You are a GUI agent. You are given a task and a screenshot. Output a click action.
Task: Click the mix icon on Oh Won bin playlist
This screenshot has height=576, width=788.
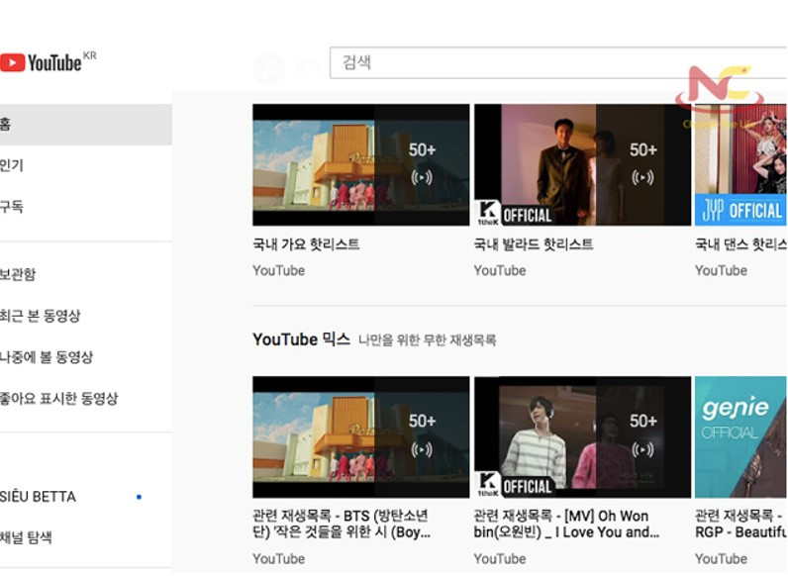tap(642, 449)
